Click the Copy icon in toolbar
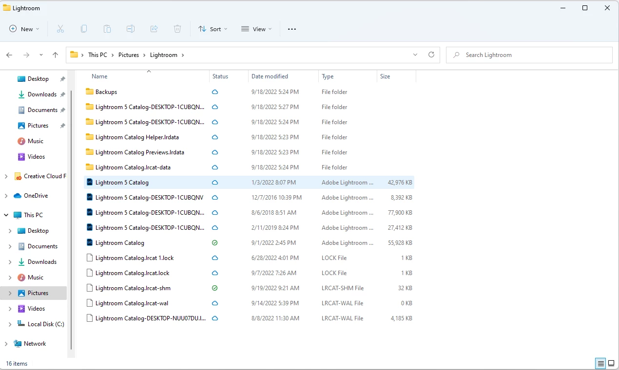This screenshot has height=370, width=619. pyautogui.click(x=84, y=29)
